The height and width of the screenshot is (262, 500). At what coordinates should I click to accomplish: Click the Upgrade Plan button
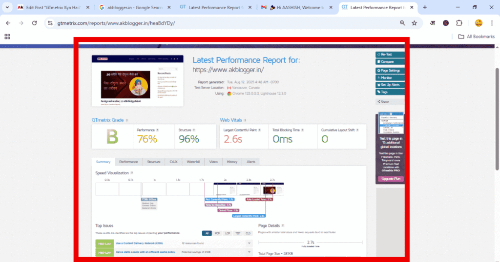(x=391, y=179)
